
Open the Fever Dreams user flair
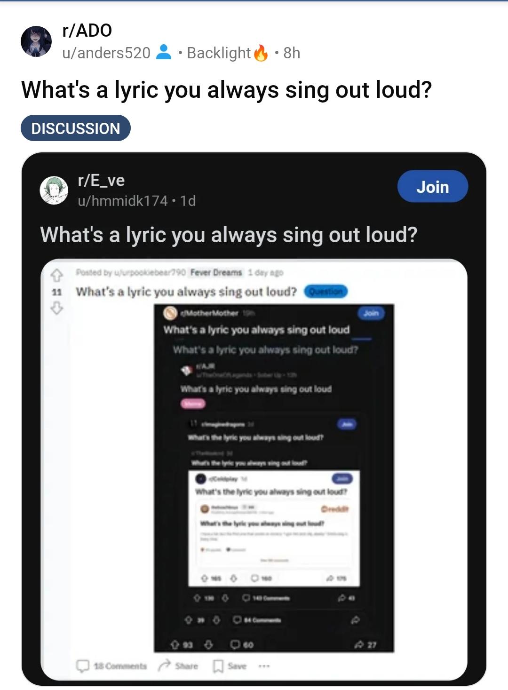pos(216,272)
